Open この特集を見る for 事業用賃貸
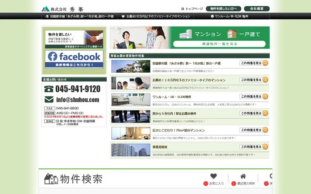 [x=254, y=147]
